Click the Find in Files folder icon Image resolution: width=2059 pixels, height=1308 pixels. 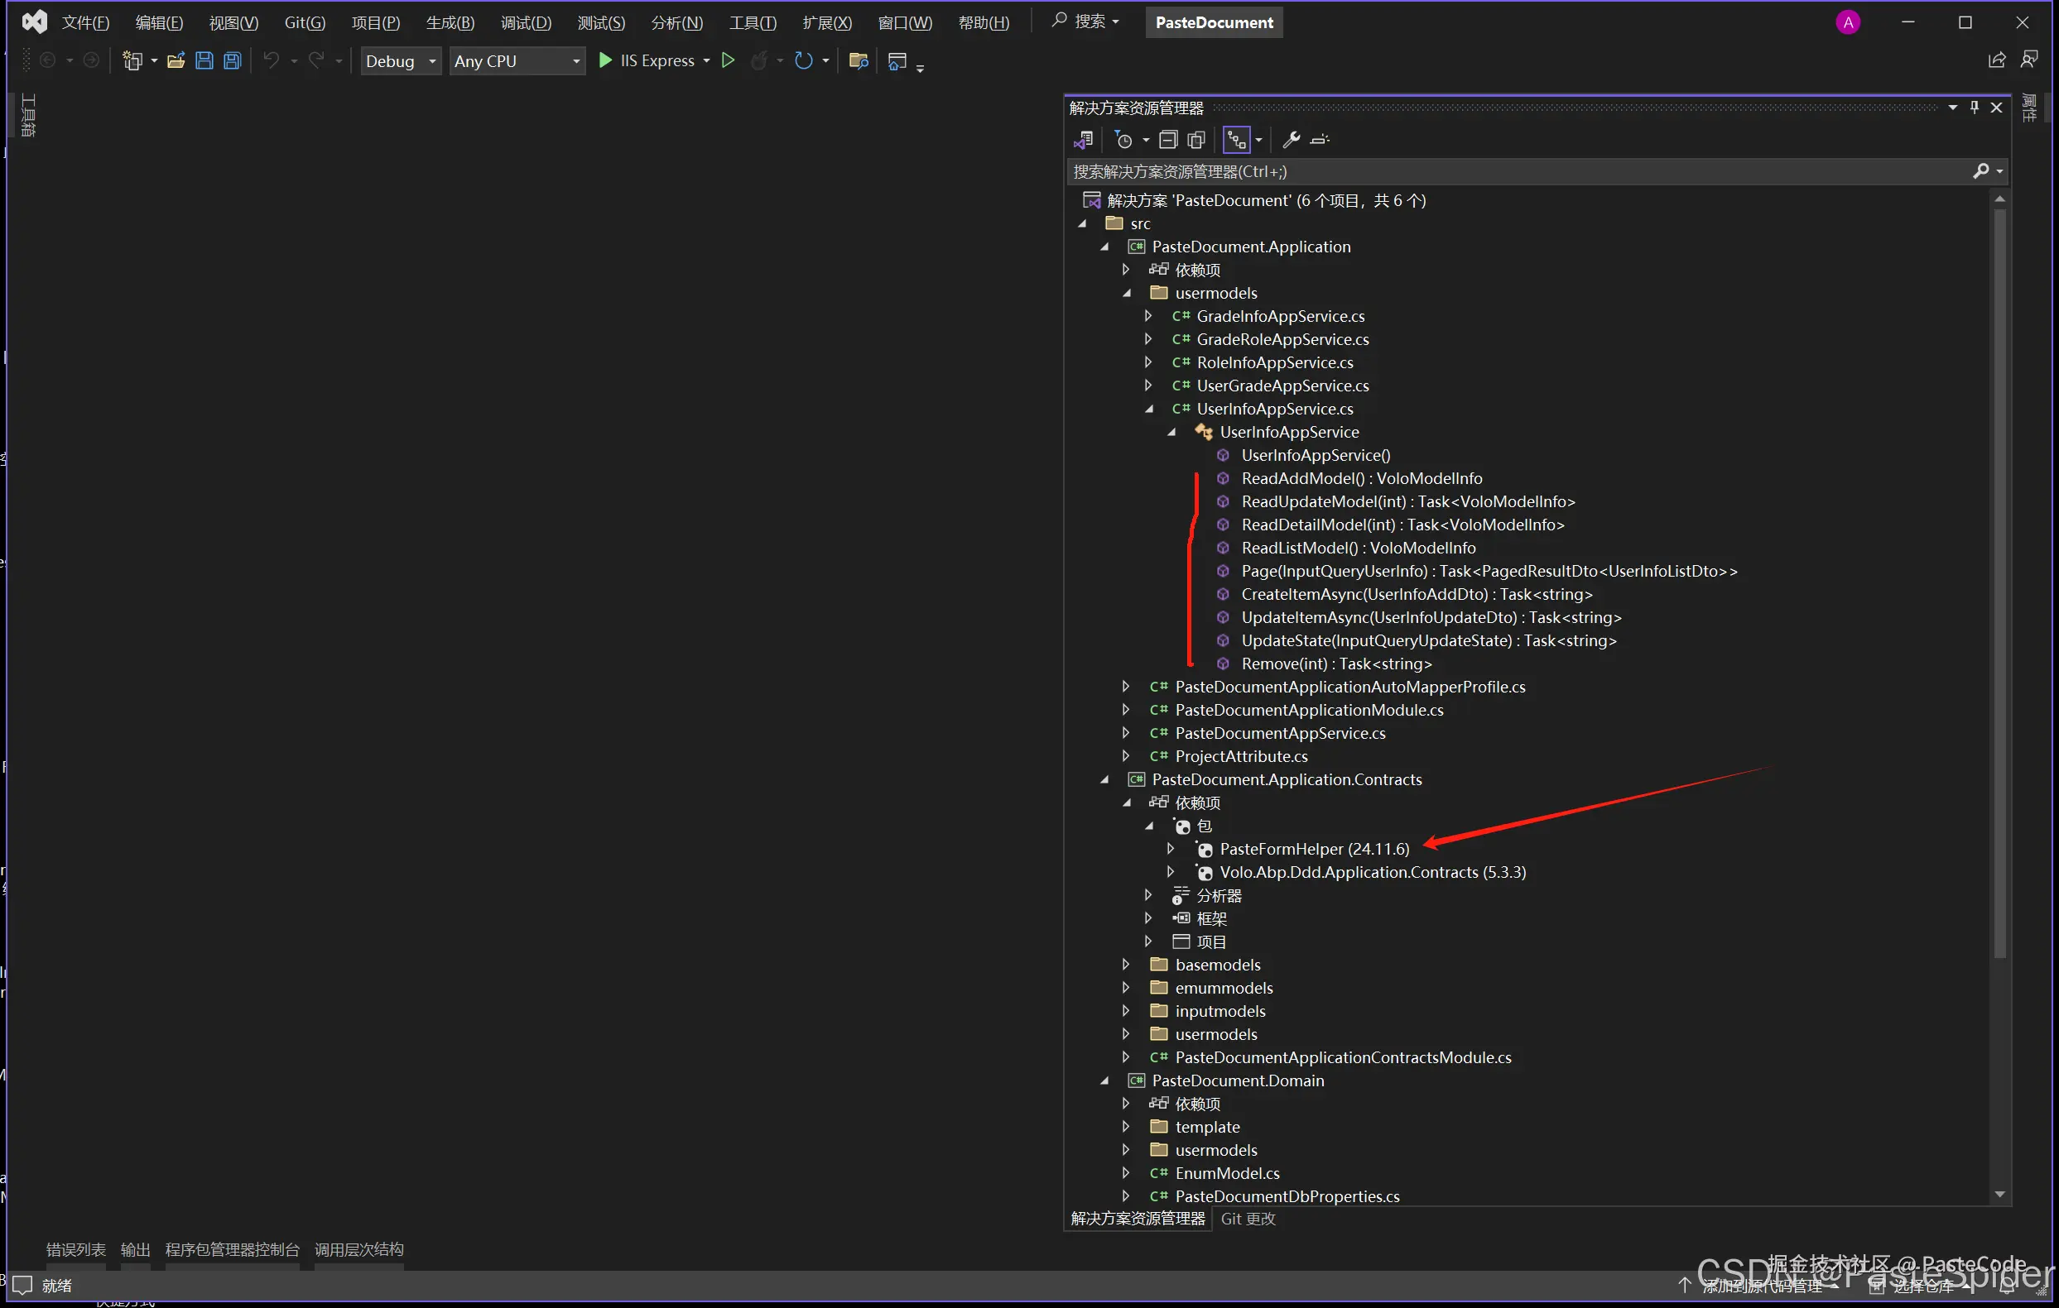pyautogui.click(x=858, y=60)
